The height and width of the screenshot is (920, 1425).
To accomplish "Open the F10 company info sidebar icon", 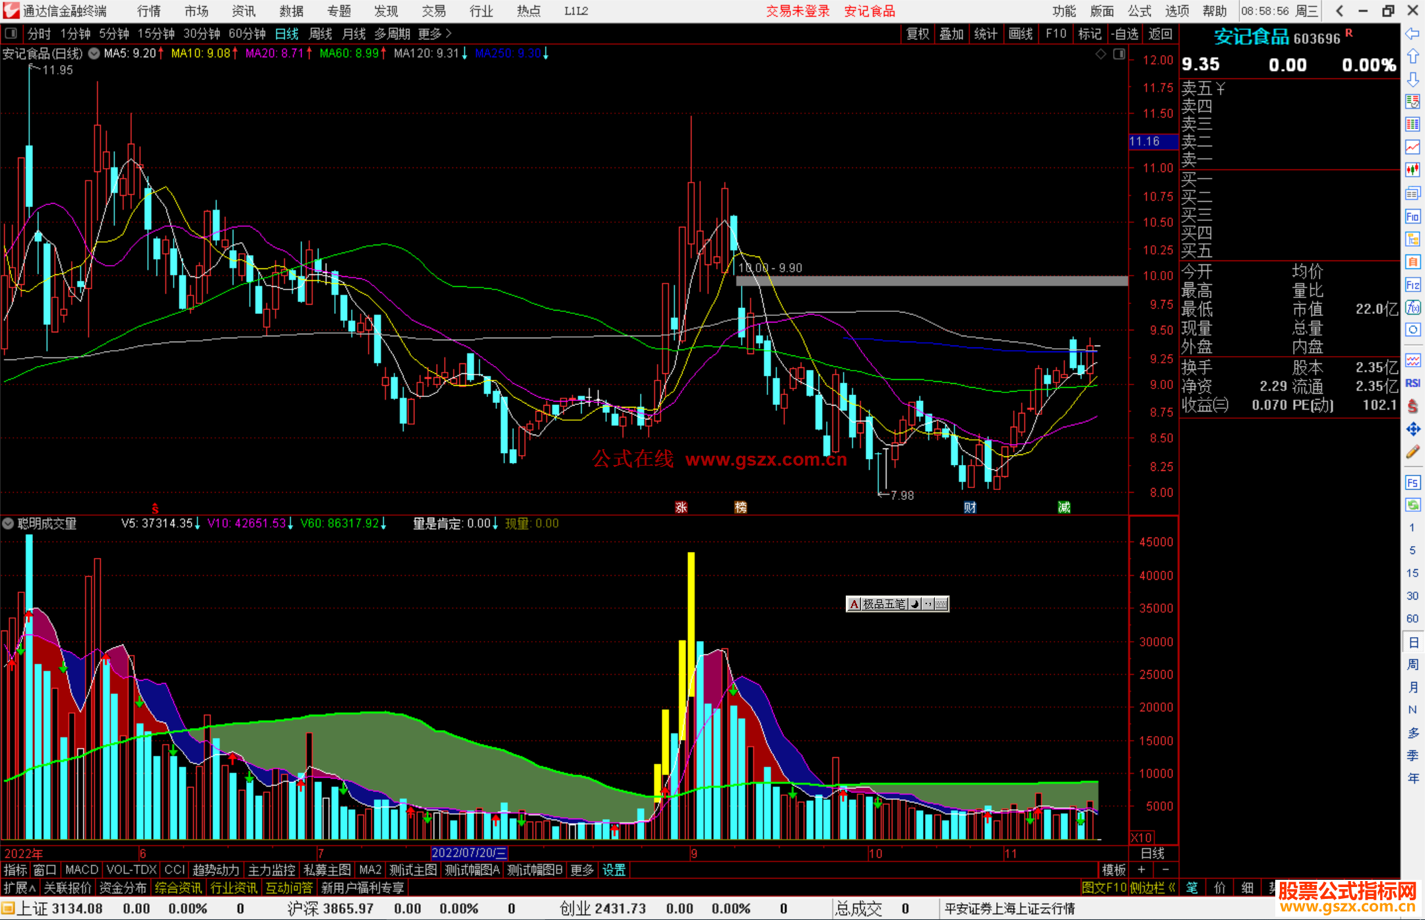I will (1412, 216).
